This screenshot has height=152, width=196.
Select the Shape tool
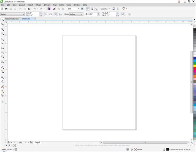click(x=2, y=24)
